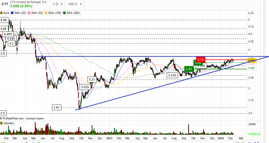This screenshot has height=143, width=269.
Task: Click the 2000k volume axis label
Action: click(252, 124)
